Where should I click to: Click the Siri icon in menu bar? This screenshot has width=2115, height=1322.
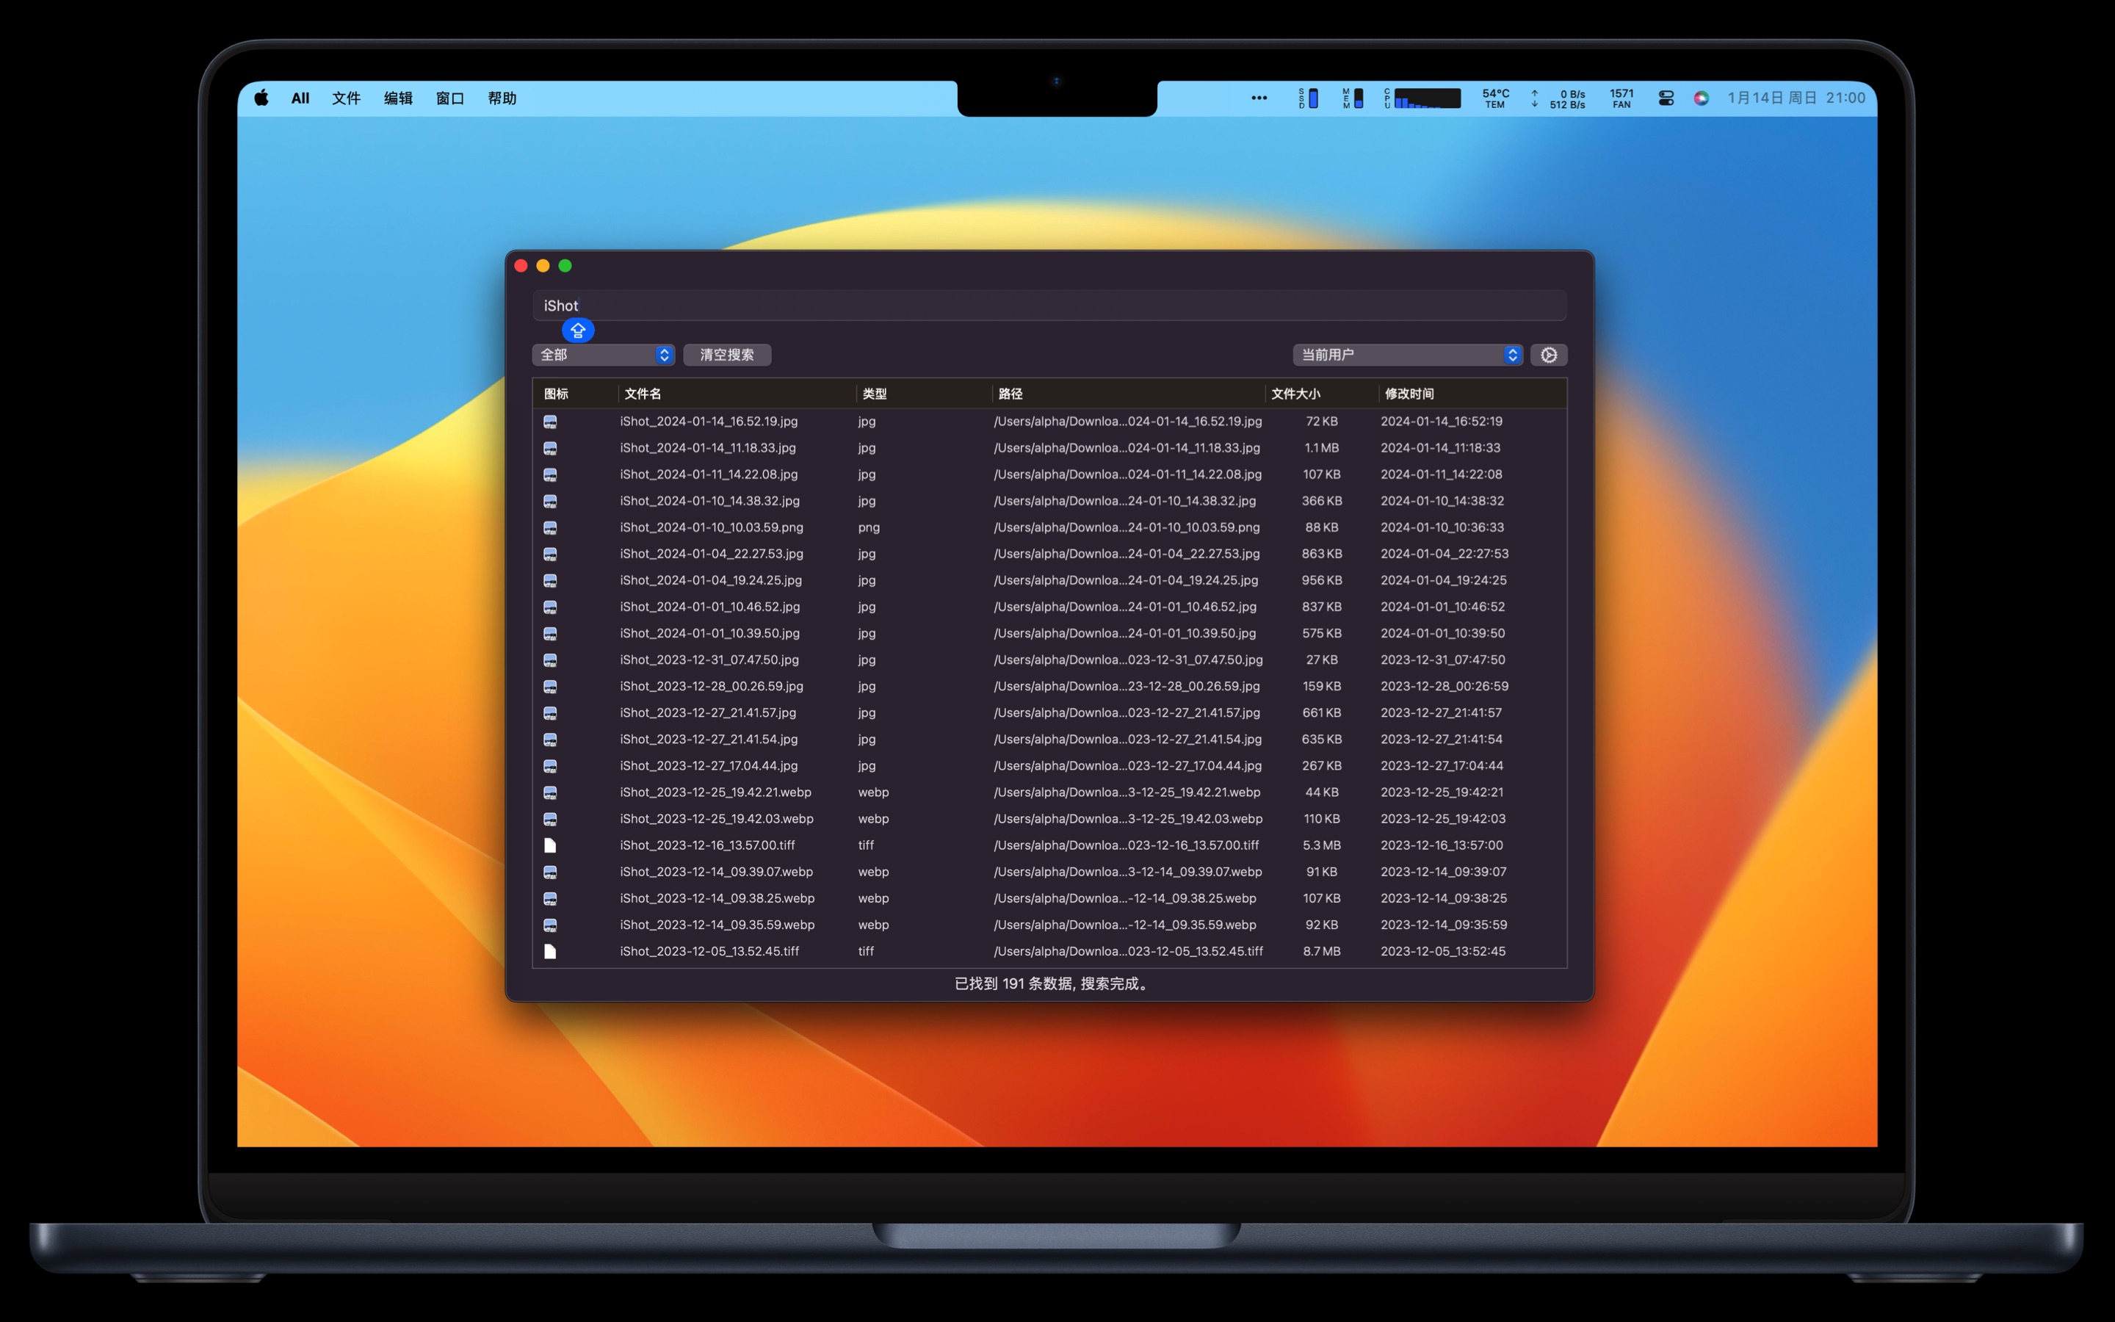pos(1701,98)
